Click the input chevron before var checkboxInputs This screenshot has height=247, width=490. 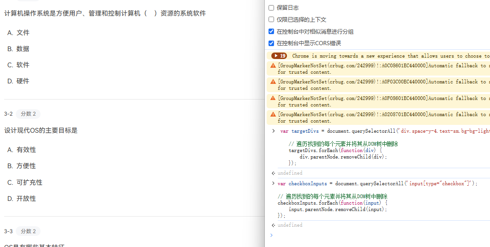[x=273, y=183]
